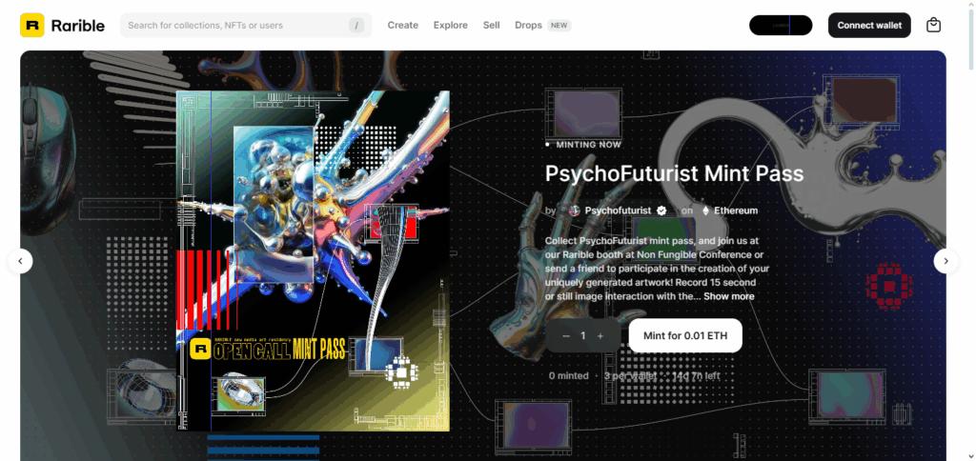Open the Explore menu item
976x461 pixels.
(451, 26)
